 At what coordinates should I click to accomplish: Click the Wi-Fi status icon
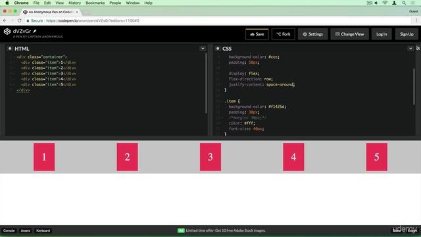(385, 3)
